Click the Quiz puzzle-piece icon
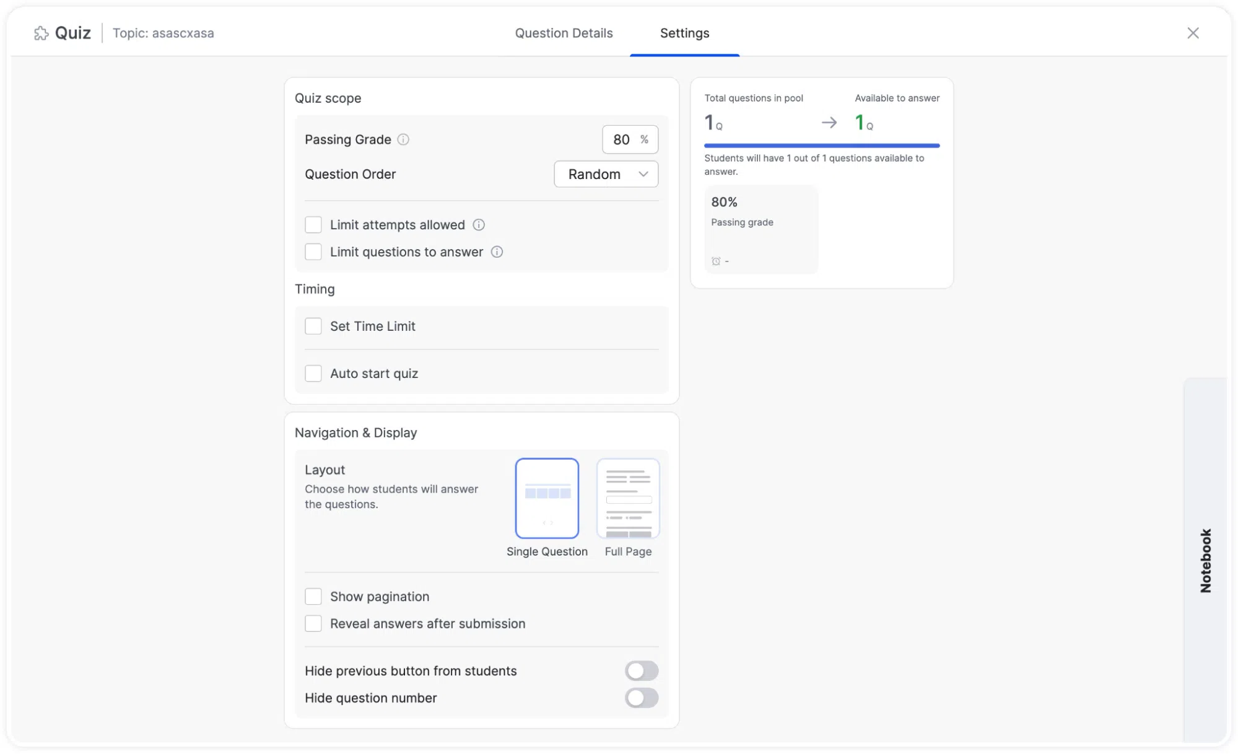Viewport: 1238px width, 754px height. [41, 33]
